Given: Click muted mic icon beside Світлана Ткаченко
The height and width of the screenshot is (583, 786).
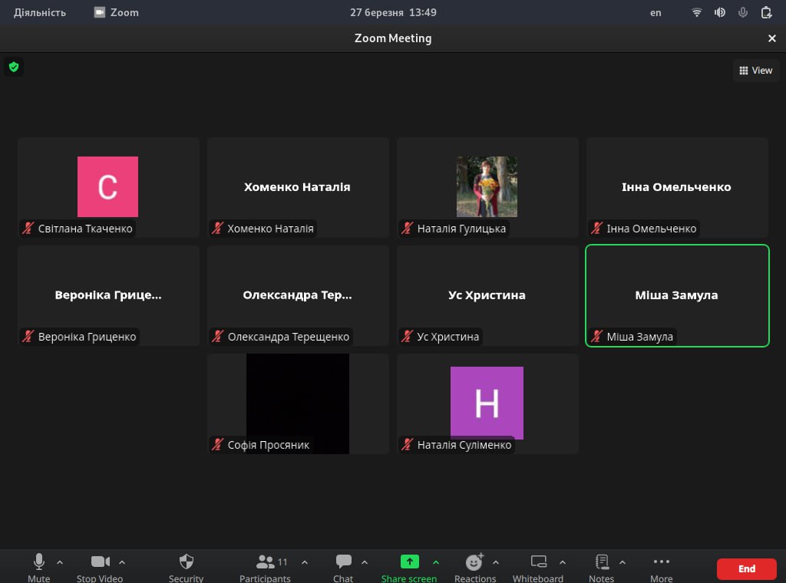Looking at the screenshot, I should click(28, 229).
